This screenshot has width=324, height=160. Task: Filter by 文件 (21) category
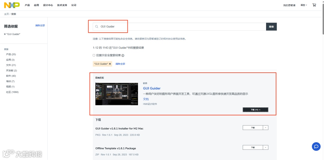tap(11, 65)
